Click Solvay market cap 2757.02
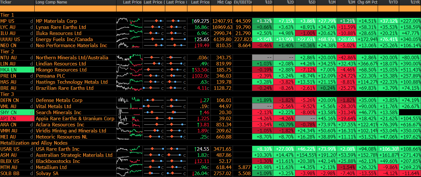This screenshot has width=421, height=177. click(x=223, y=173)
